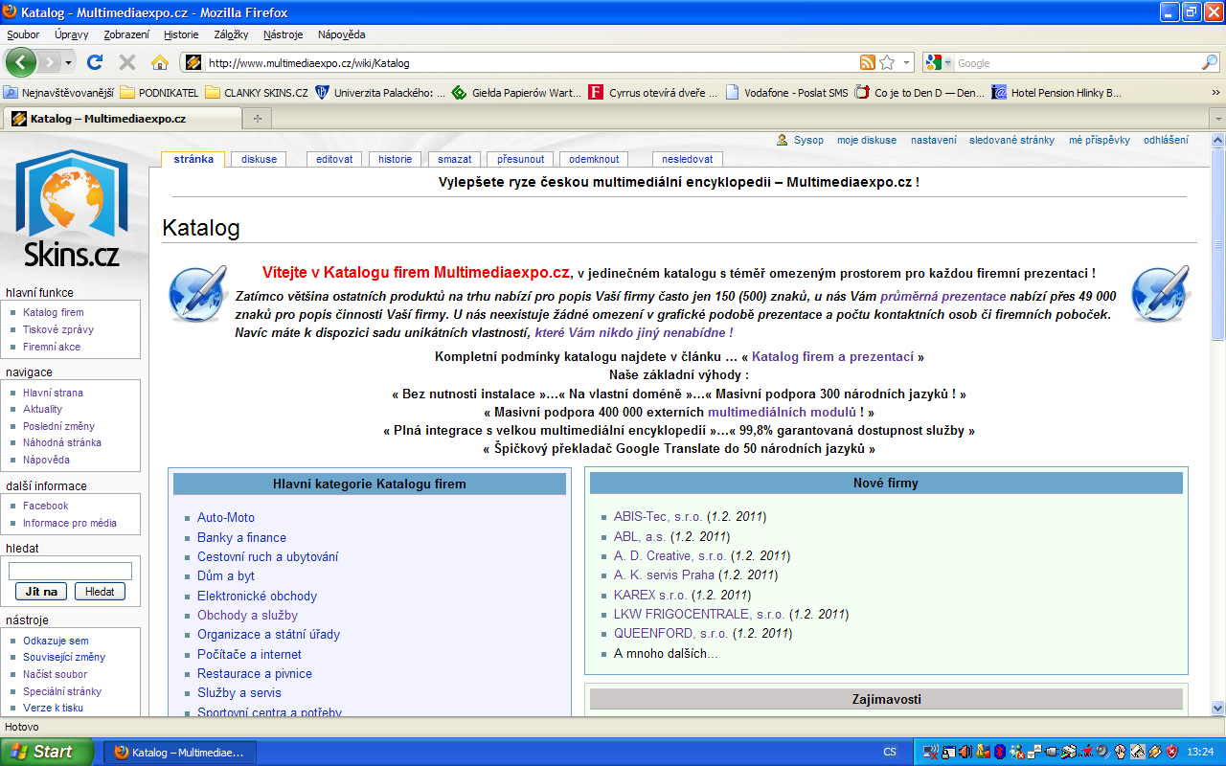1226x766 pixels.
Task: Open the Záložky menu
Action: tap(231, 34)
